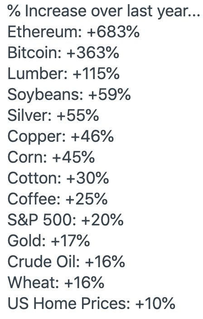Viewport: 203px width, 319px height.
Task: Click the Soybeans: +59% line
Action: [69, 95]
